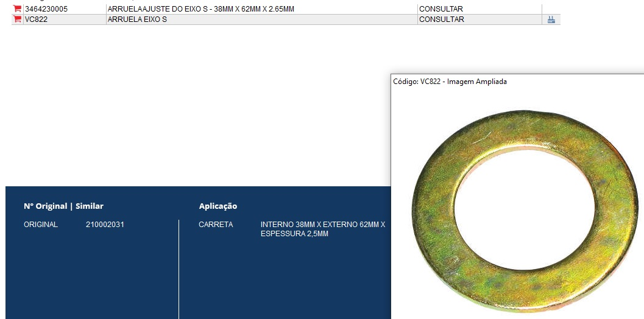
Task: Add VC822 to cart via cart icon
Action: tap(17, 19)
